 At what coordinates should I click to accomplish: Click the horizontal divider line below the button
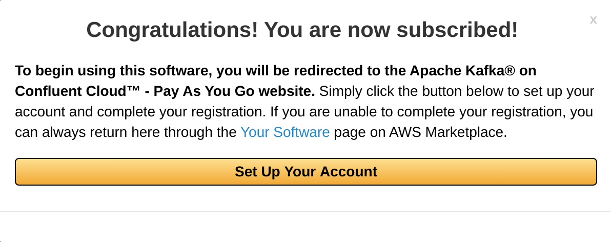[x=305, y=212]
